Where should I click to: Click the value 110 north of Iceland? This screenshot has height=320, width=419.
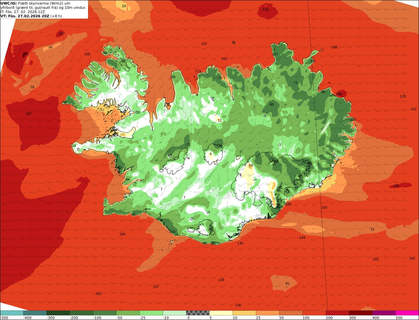204,44
